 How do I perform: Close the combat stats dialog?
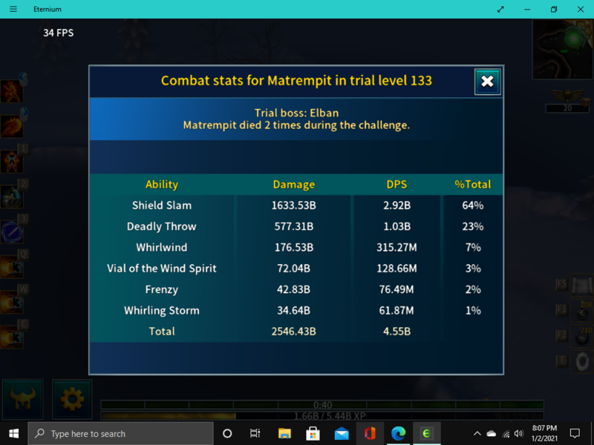tap(487, 82)
